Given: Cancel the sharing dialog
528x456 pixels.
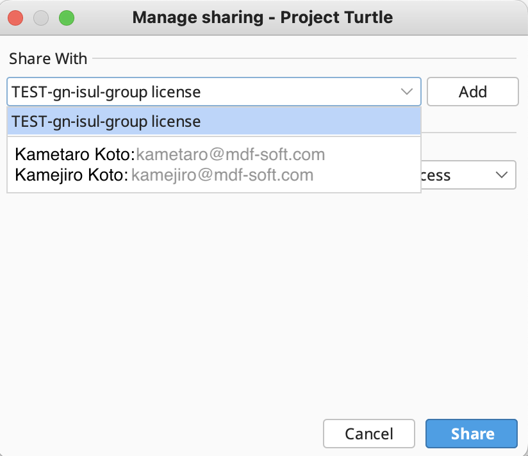Looking at the screenshot, I should 369,434.
